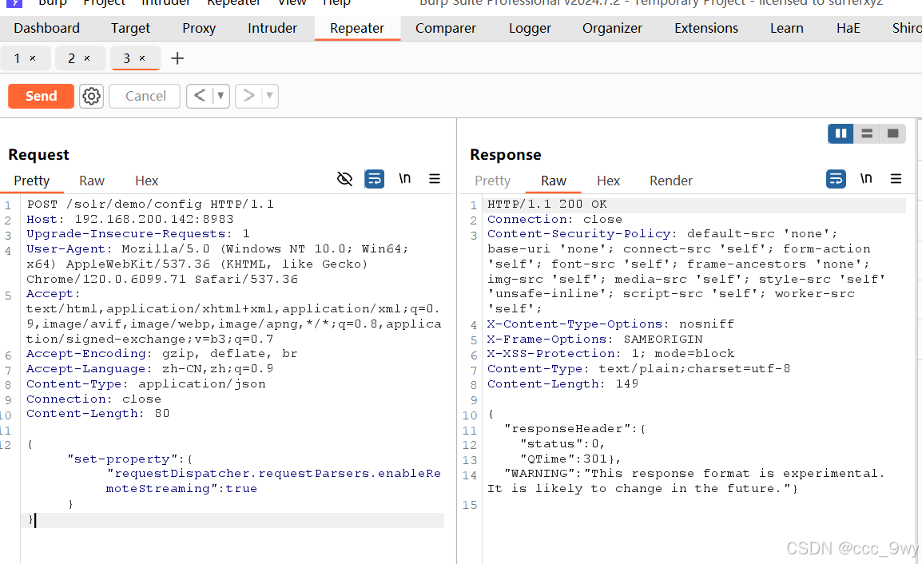Switch to the Proxy tab

[x=199, y=28]
